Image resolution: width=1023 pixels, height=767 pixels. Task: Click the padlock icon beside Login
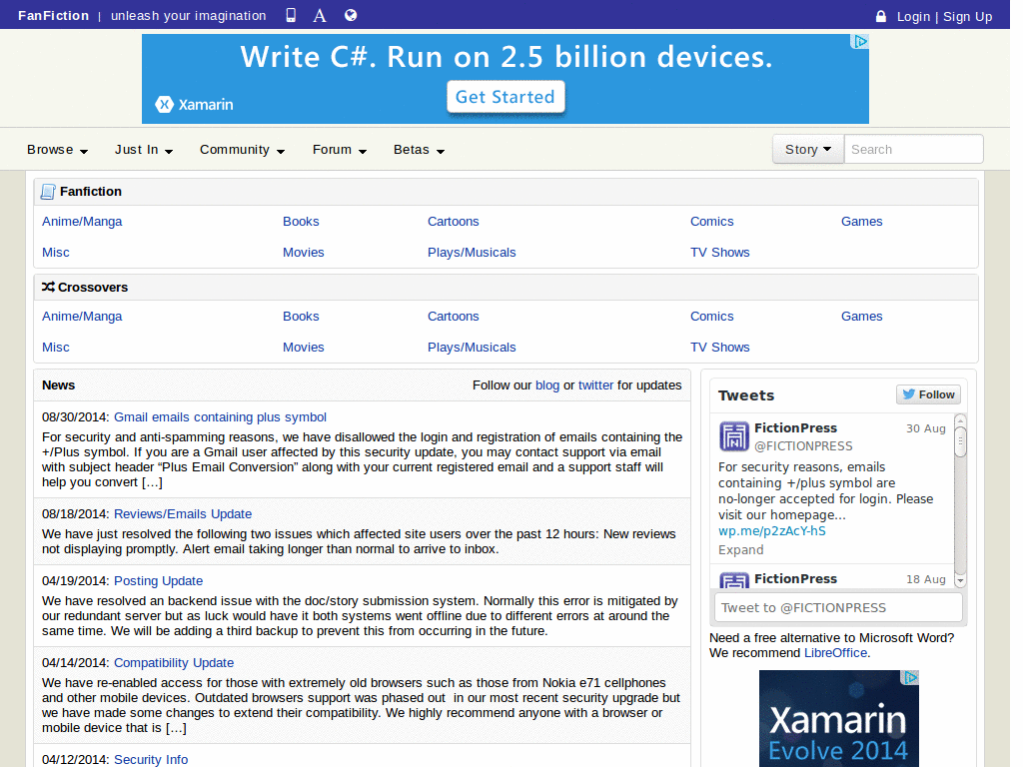(x=881, y=16)
